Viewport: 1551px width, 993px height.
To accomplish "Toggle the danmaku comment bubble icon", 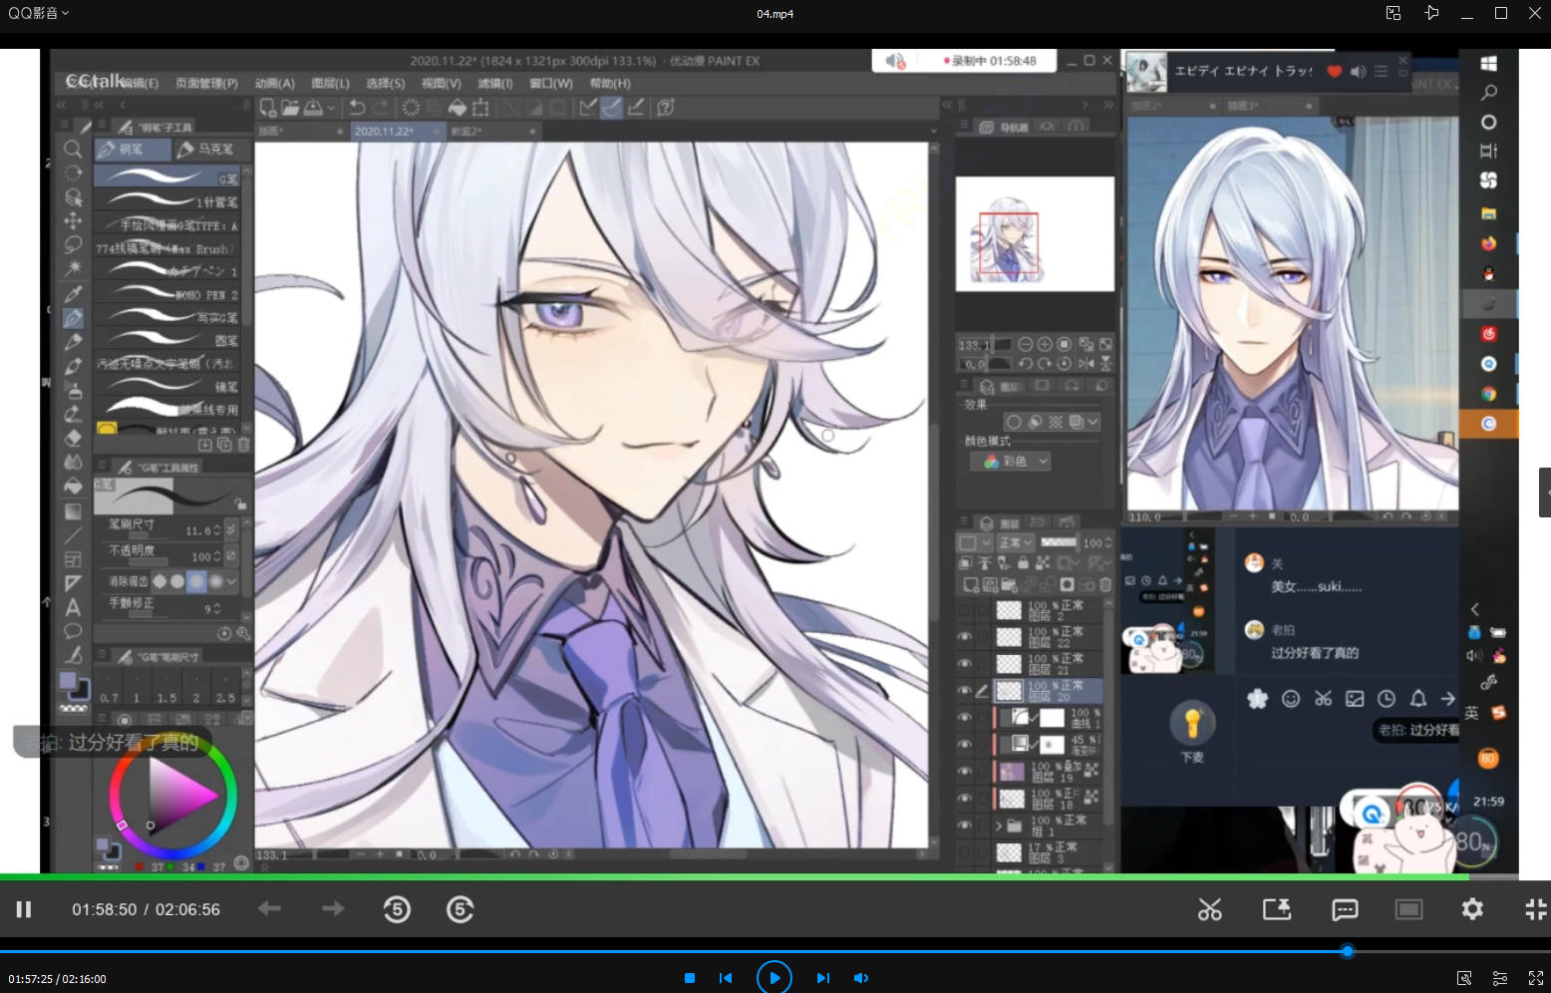I will coord(1345,909).
